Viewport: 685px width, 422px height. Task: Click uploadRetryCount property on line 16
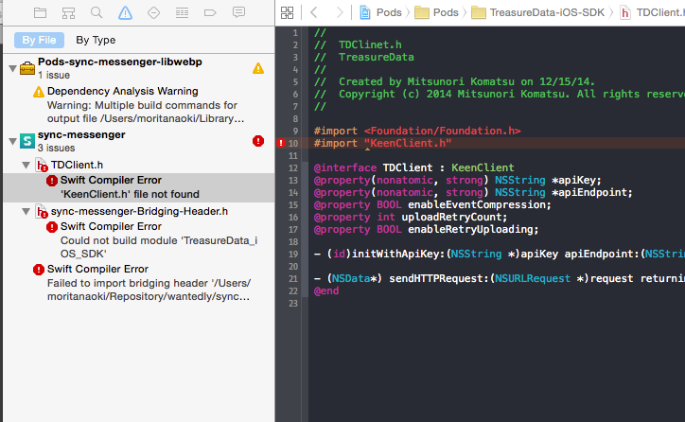tap(411, 217)
